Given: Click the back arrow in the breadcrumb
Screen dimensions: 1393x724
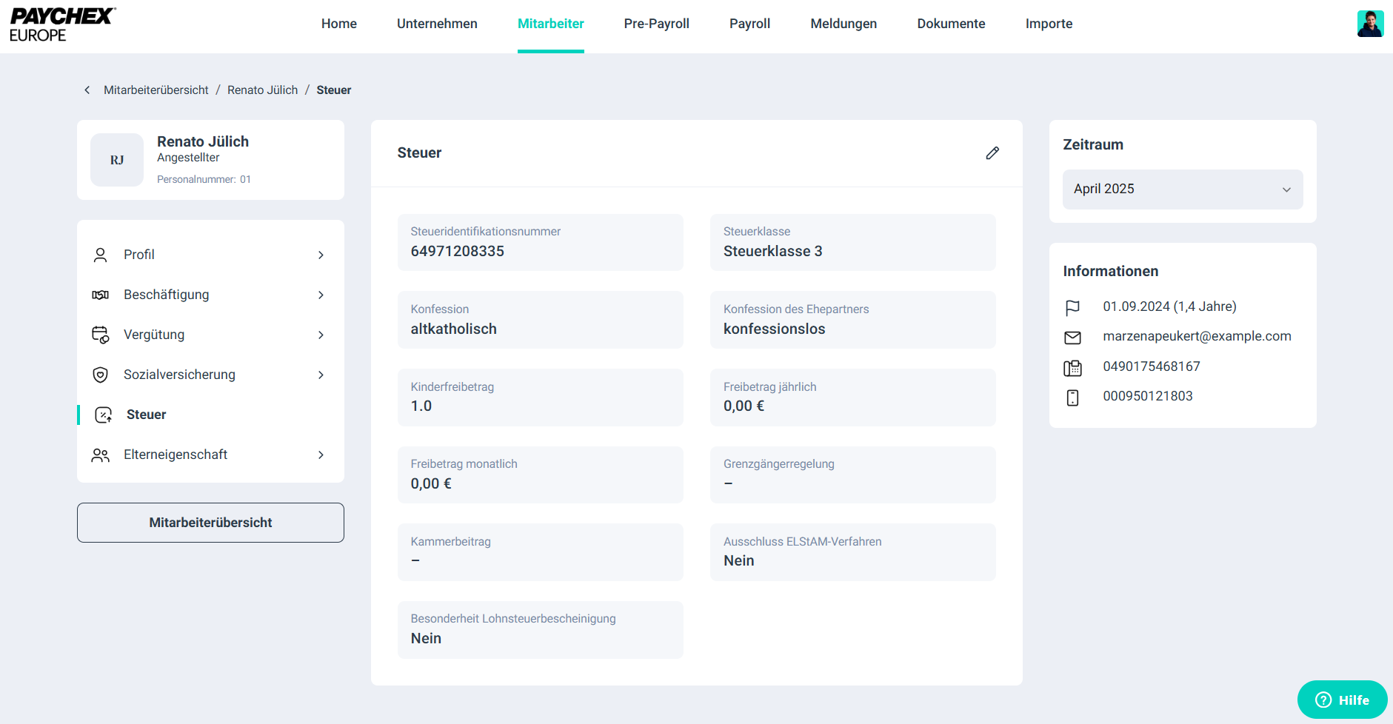Looking at the screenshot, I should [x=87, y=90].
